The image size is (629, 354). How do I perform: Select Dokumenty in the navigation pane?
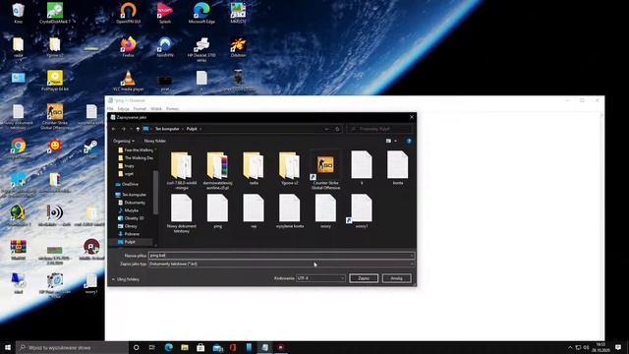(135, 203)
